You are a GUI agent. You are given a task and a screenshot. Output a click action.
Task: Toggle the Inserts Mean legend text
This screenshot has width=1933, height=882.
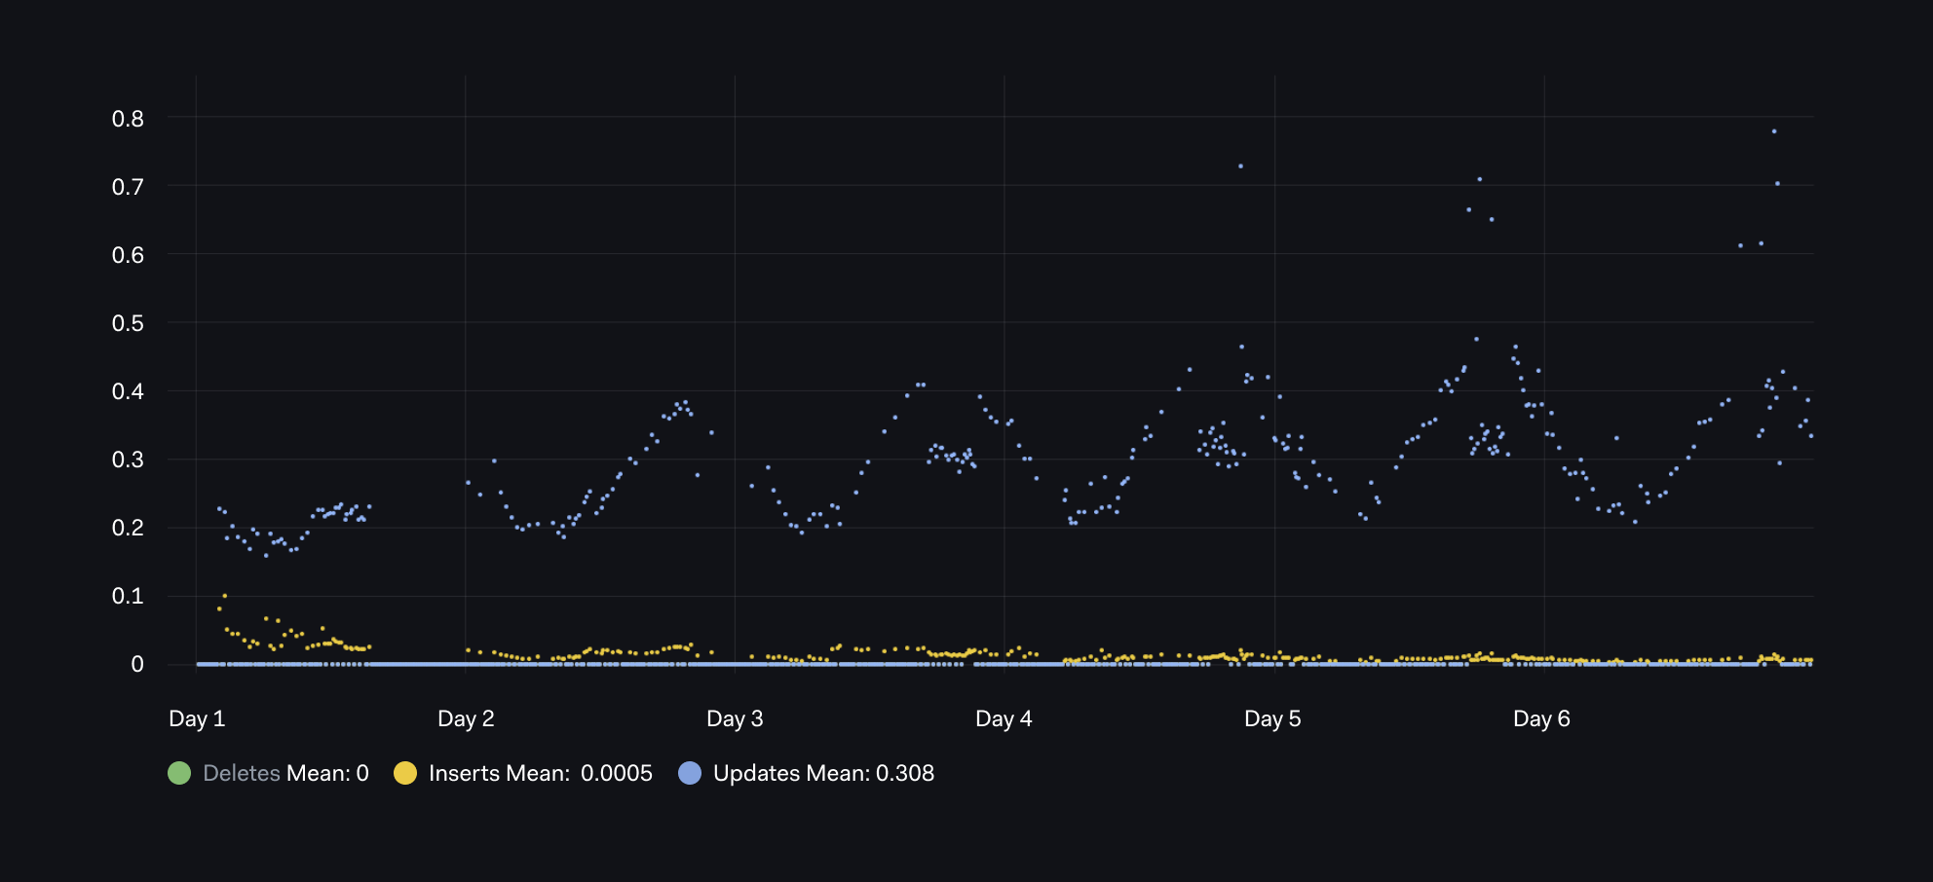pos(540,773)
